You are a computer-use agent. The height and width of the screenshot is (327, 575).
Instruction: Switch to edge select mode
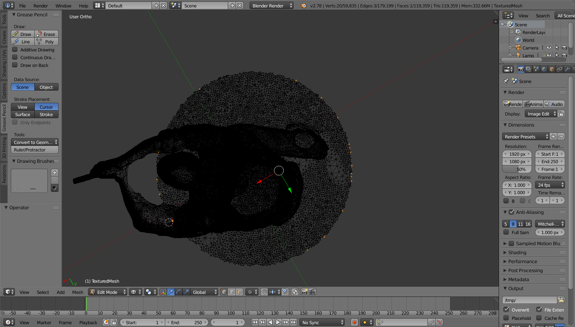pyautogui.click(x=232, y=292)
